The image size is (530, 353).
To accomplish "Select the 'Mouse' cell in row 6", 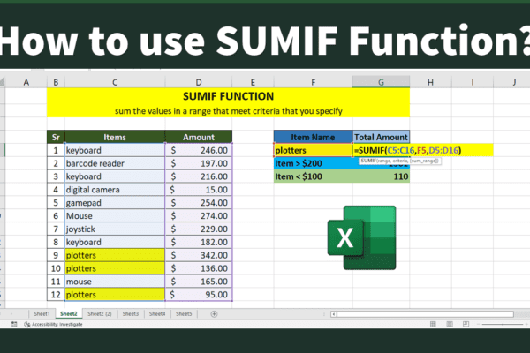I will (x=115, y=216).
